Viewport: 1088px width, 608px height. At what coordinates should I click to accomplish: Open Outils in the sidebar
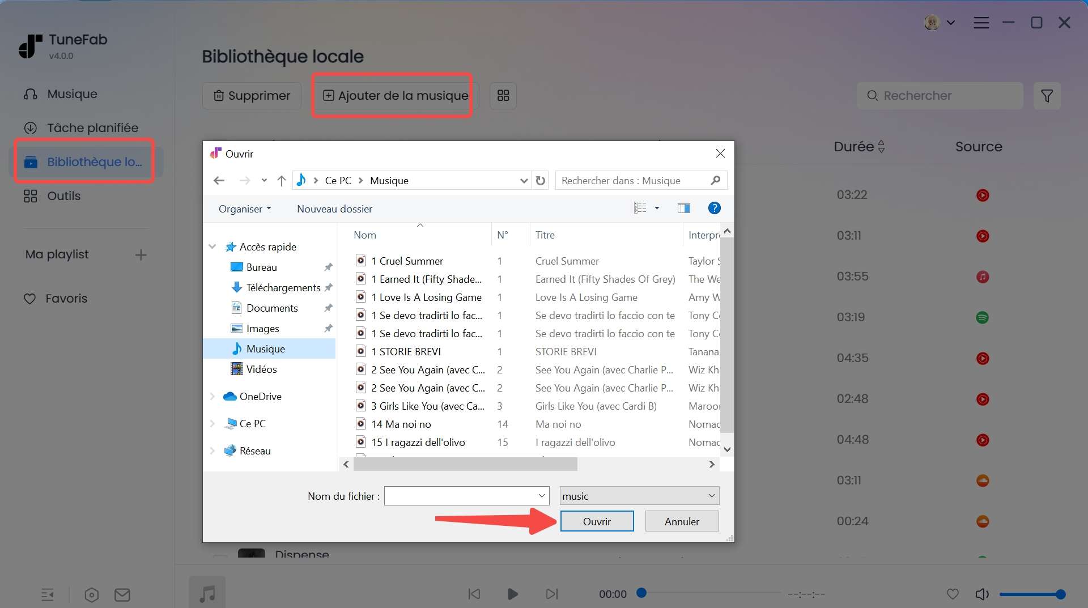(x=63, y=196)
